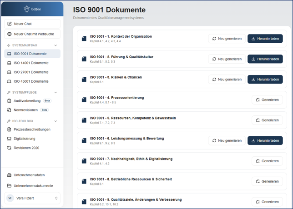Regenerate Kontext der Organisation document
This screenshot has width=293, height=209.
[x=227, y=39]
